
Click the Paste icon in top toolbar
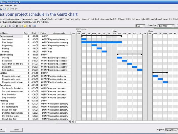(x=8, y=9)
